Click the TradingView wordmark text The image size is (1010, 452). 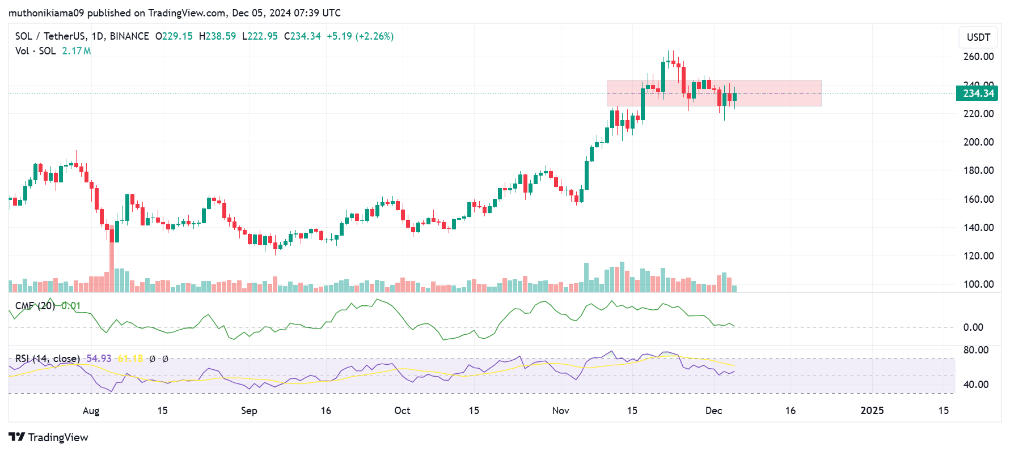[x=58, y=437]
